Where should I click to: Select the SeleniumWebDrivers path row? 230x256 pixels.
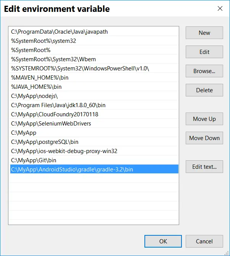(94, 124)
